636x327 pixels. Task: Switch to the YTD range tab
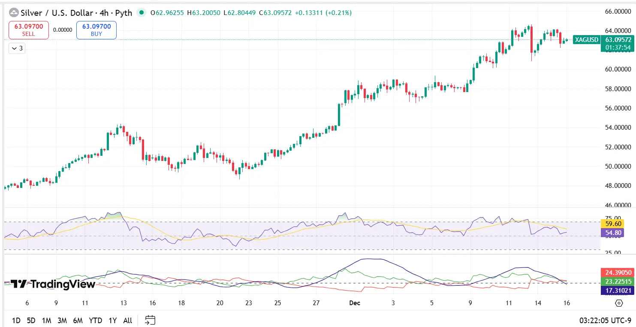(95, 320)
